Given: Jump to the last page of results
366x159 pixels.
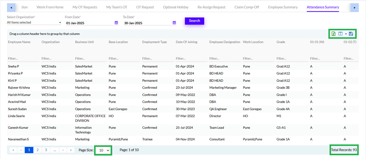Looking at the screenshot, I should 71,150.
